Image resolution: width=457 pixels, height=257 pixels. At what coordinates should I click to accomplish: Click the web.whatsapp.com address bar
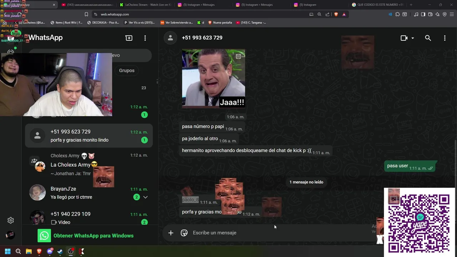coord(200,14)
